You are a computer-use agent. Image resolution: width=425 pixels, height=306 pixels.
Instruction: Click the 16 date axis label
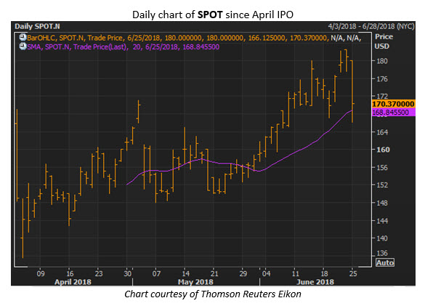pyautogui.click(x=70, y=273)
